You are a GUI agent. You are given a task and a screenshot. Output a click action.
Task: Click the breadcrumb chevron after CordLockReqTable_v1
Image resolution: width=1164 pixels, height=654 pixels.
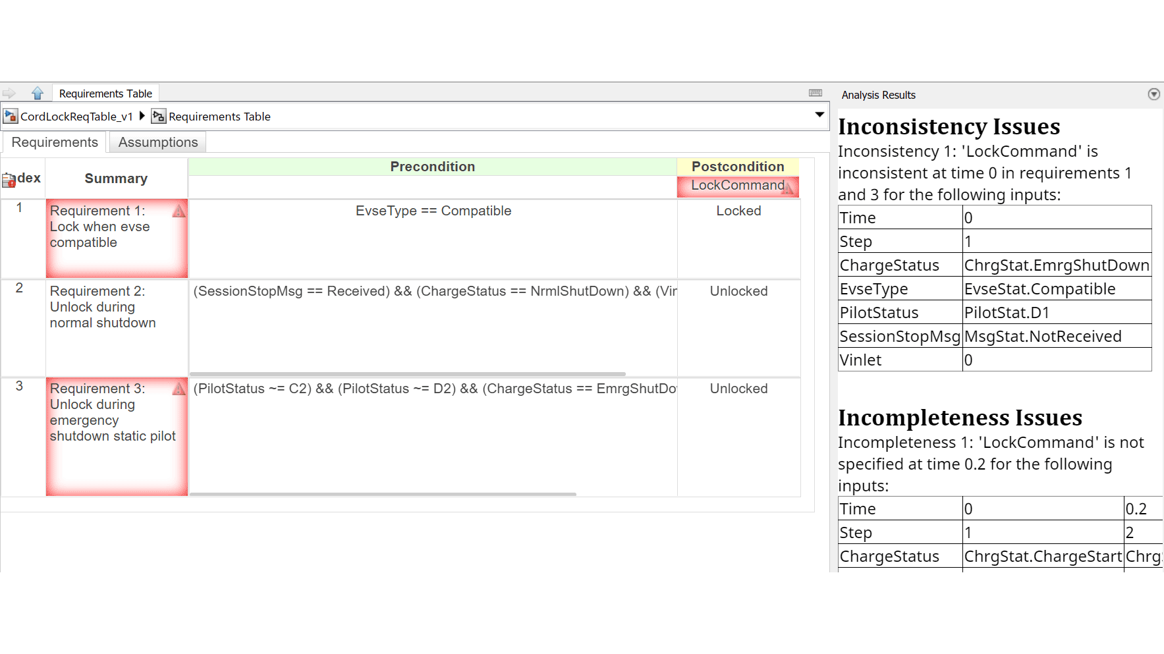pos(142,115)
